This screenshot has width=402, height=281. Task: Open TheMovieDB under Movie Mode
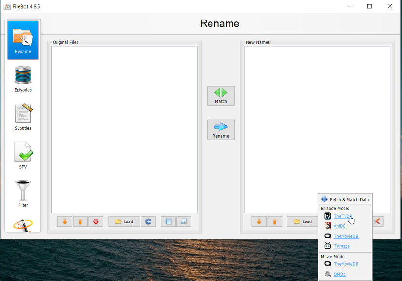[345, 264]
